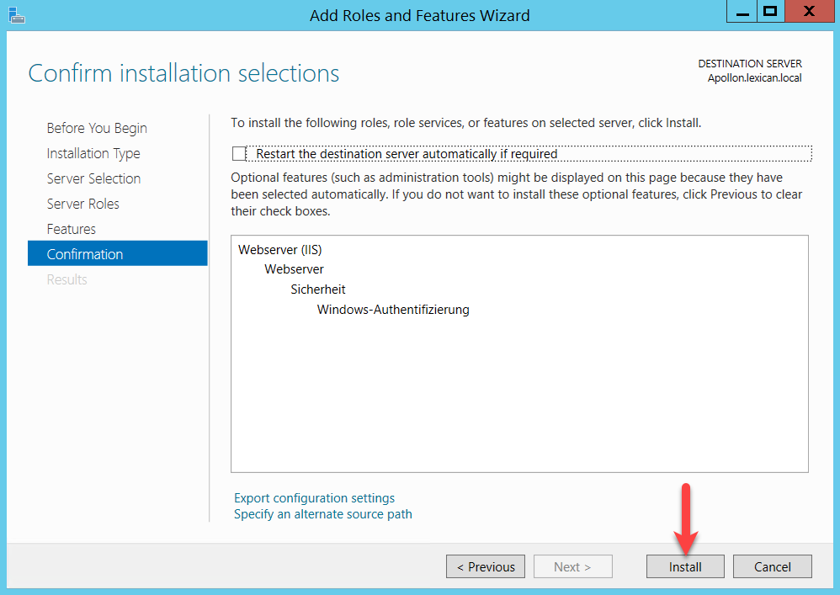The height and width of the screenshot is (595, 840).
Task: Go to the Before You Begin step
Action: coord(97,128)
